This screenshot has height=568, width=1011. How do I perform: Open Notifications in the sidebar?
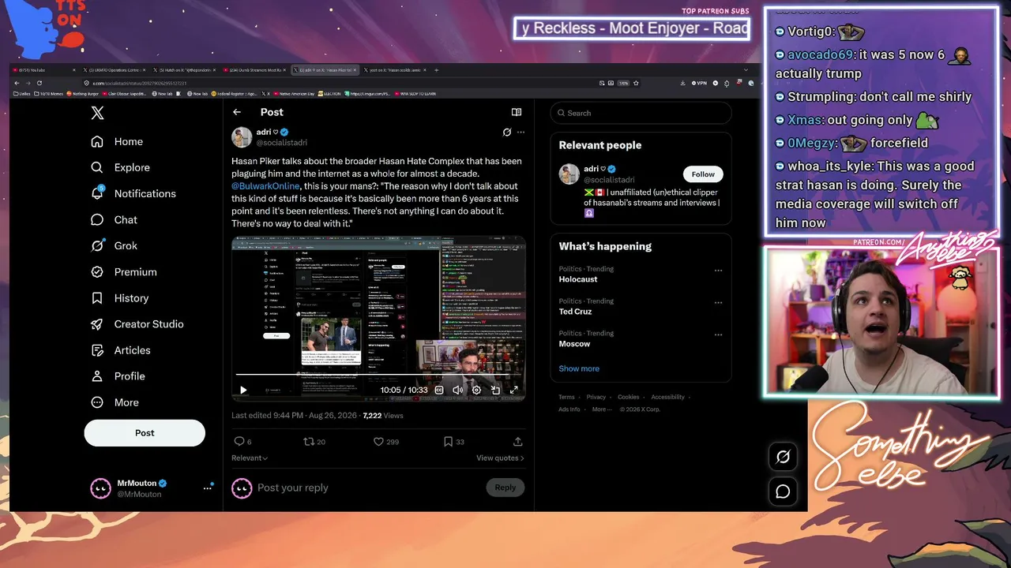coord(133,193)
